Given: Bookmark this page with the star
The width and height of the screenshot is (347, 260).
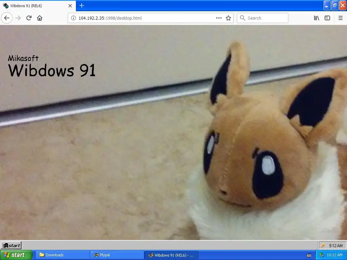Looking at the screenshot, I should [228, 18].
